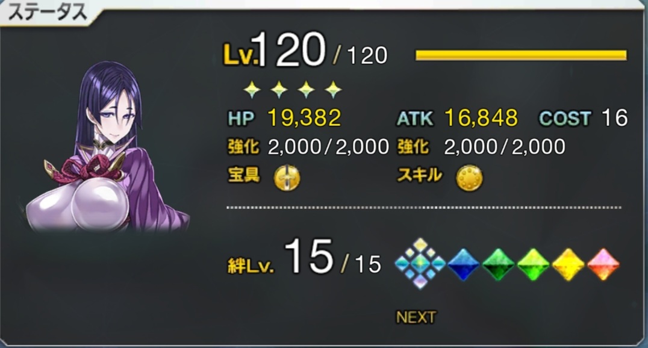Select the blue bond gem
The image size is (648, 348).
coord(463,264)
